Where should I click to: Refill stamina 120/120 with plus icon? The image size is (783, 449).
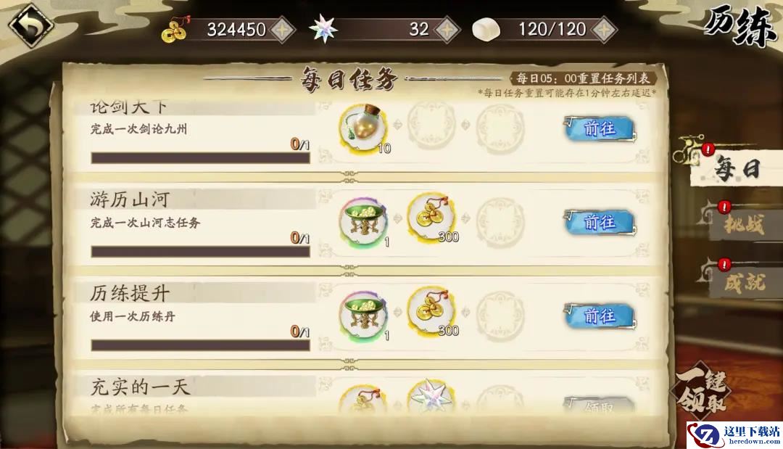[x=604, y=30]
